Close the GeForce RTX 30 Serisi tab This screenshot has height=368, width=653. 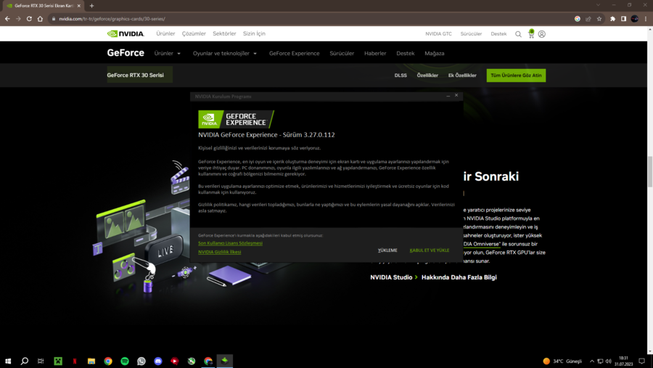coord(78,6)
